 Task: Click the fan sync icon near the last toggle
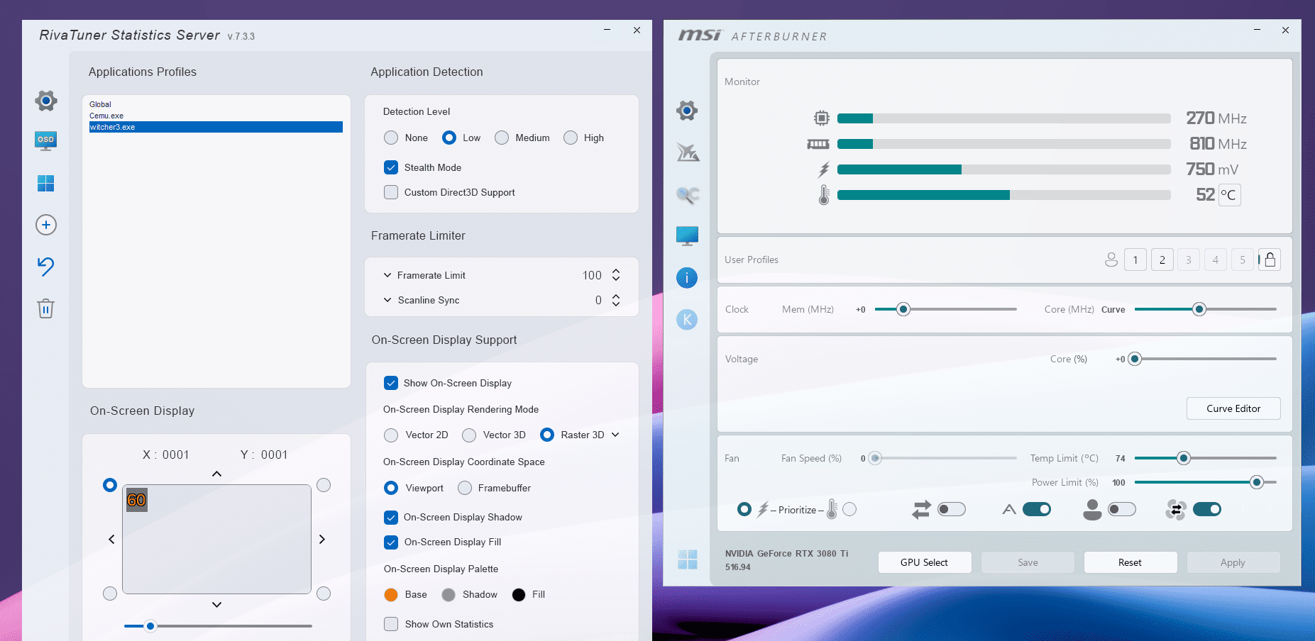click(1176, 509)
